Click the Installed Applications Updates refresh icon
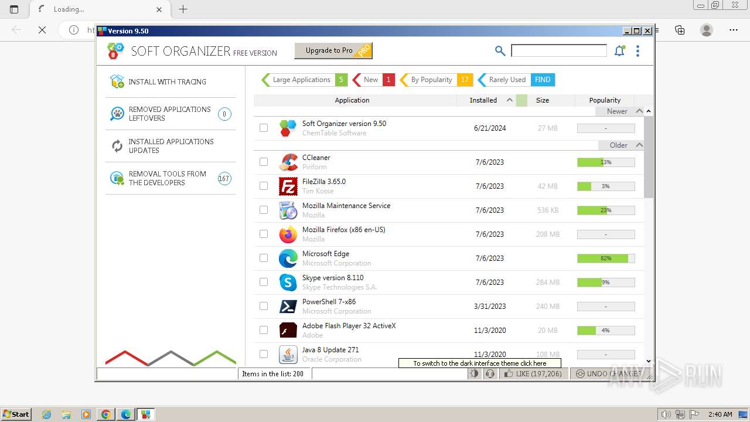 click(x=117, y=146)
